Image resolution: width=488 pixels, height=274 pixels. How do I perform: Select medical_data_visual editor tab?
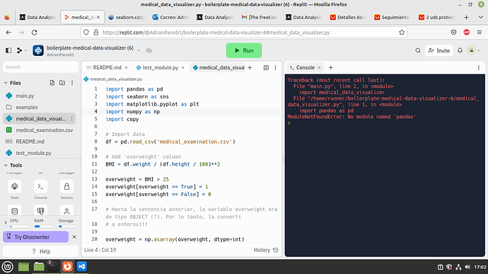[219, 67]
